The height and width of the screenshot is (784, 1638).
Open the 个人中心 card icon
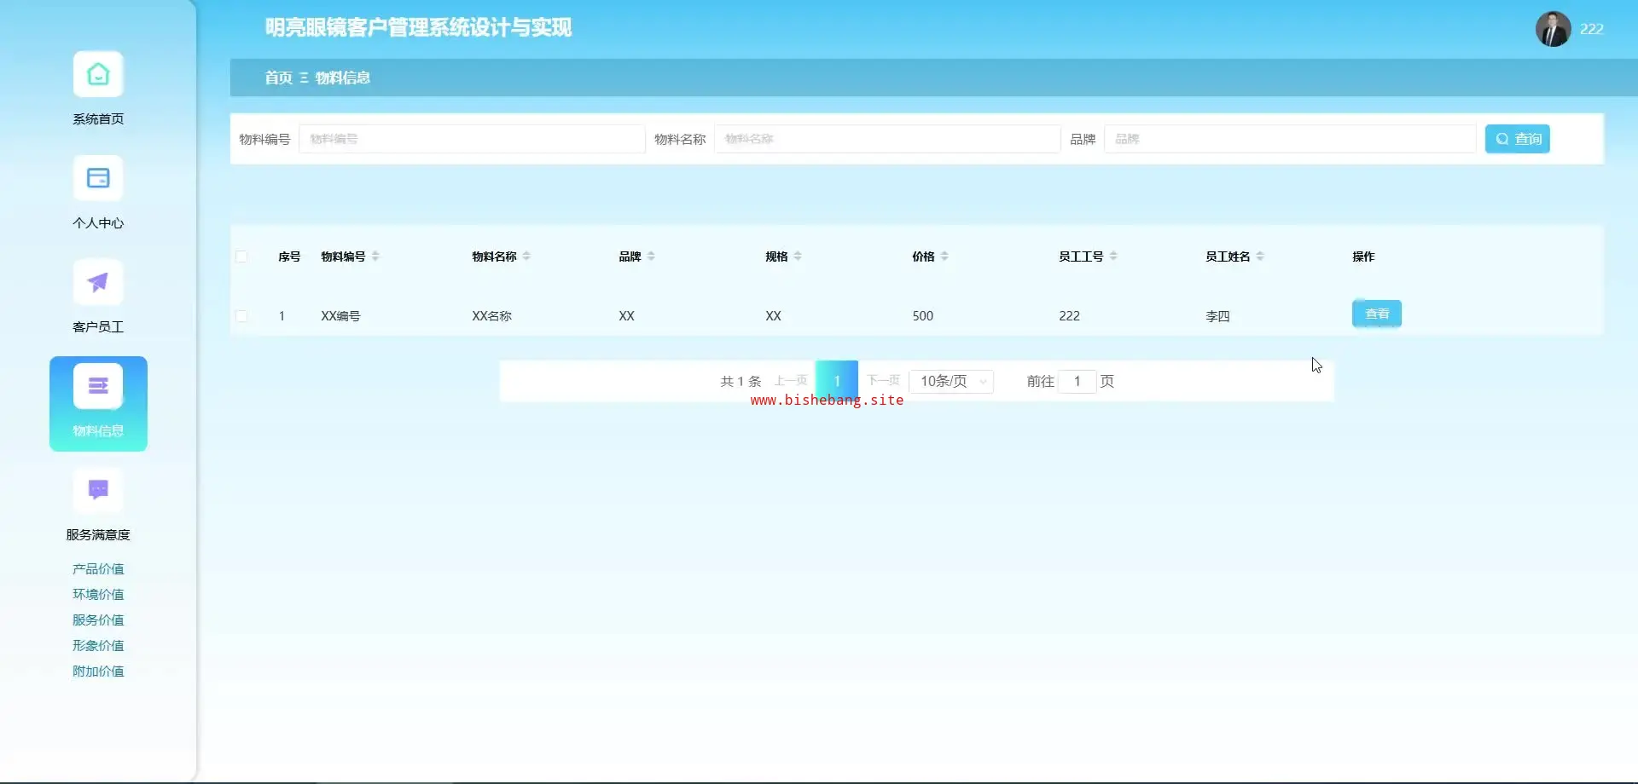click(98, 179)
